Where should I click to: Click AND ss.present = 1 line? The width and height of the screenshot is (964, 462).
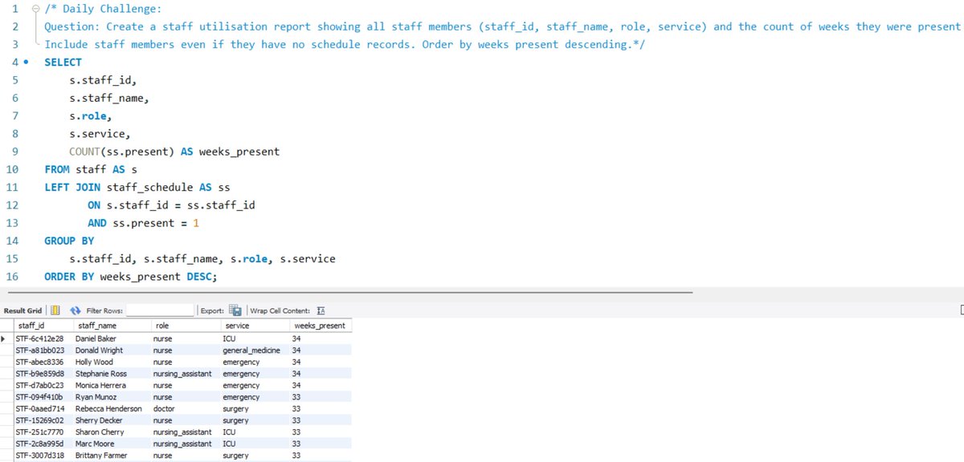[143, 223]
